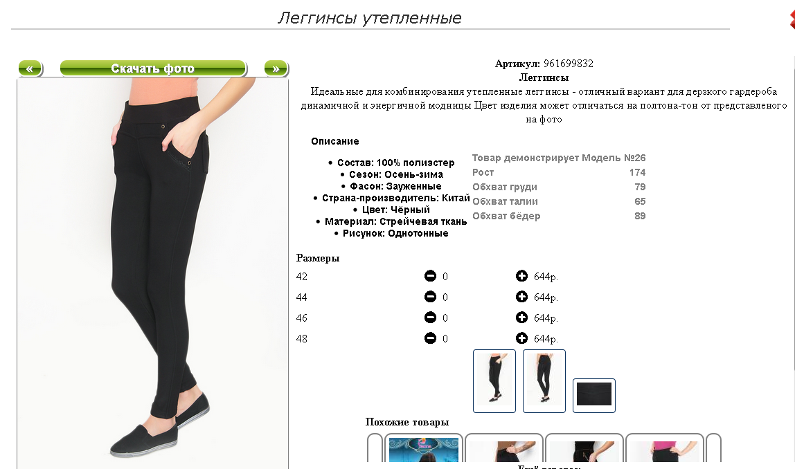Click plus icon for size 44
The width and height of the screenshot is (795, 469).
click(x=521, y=297)
